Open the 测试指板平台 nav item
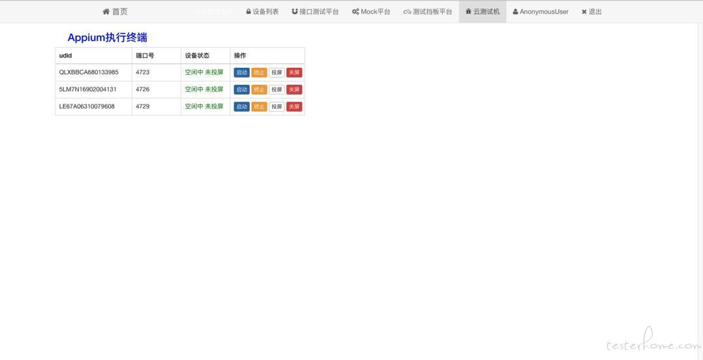The image size is (703, 360). 428,12
